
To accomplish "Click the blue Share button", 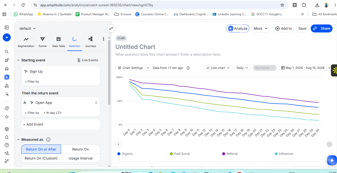I will [322, 28].
